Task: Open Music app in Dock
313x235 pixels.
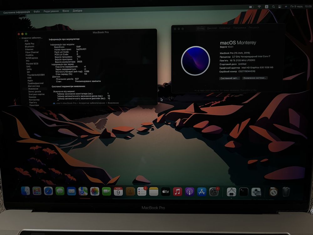Action: pos(177,192)
